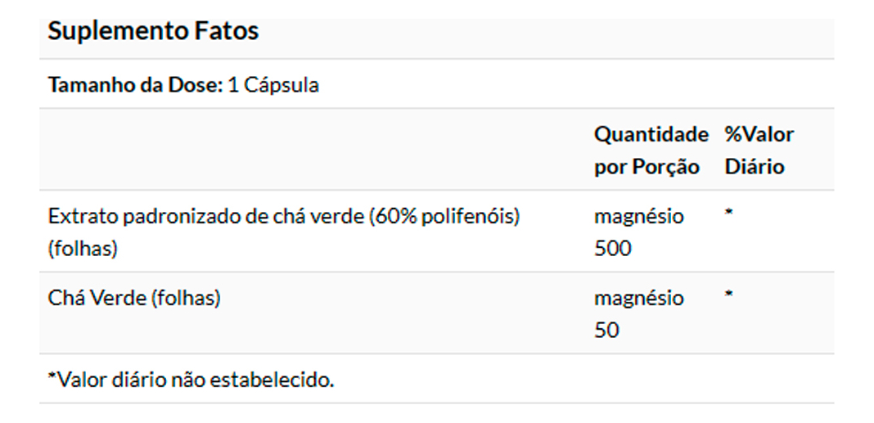Click the asterisk in the Chá Verde row
The height and width of the screenshot is (423, 874).
pyautogui.click(x=728, y=296)
